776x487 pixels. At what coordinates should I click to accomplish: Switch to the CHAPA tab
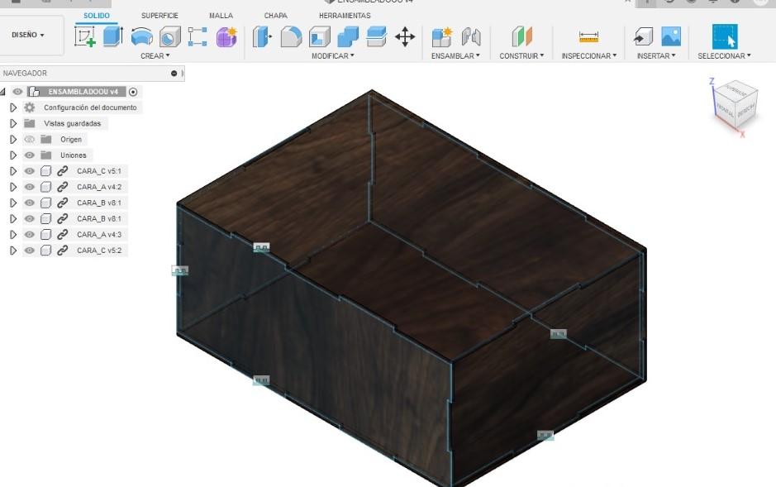pos(276,16)
